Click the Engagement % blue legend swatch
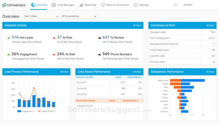The height and width of the screenshot is (125, 219). [x=19, y=111]
